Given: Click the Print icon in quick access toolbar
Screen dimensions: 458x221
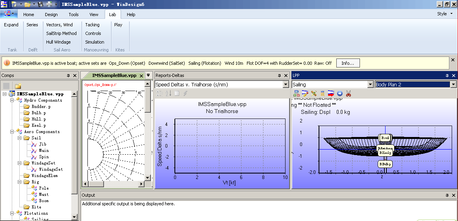Looking at the screenshot, I should [x=49, y=4].
